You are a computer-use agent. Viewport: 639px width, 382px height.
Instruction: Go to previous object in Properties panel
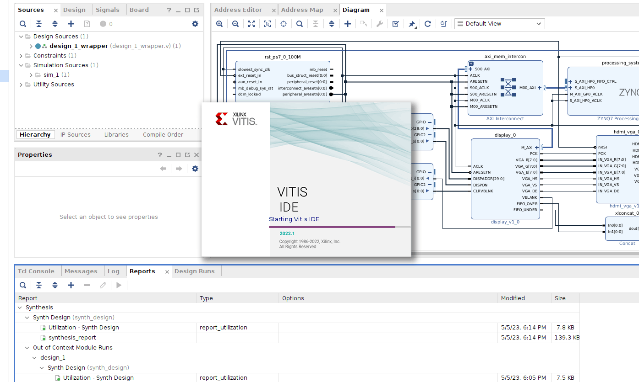tap(163, 169)
